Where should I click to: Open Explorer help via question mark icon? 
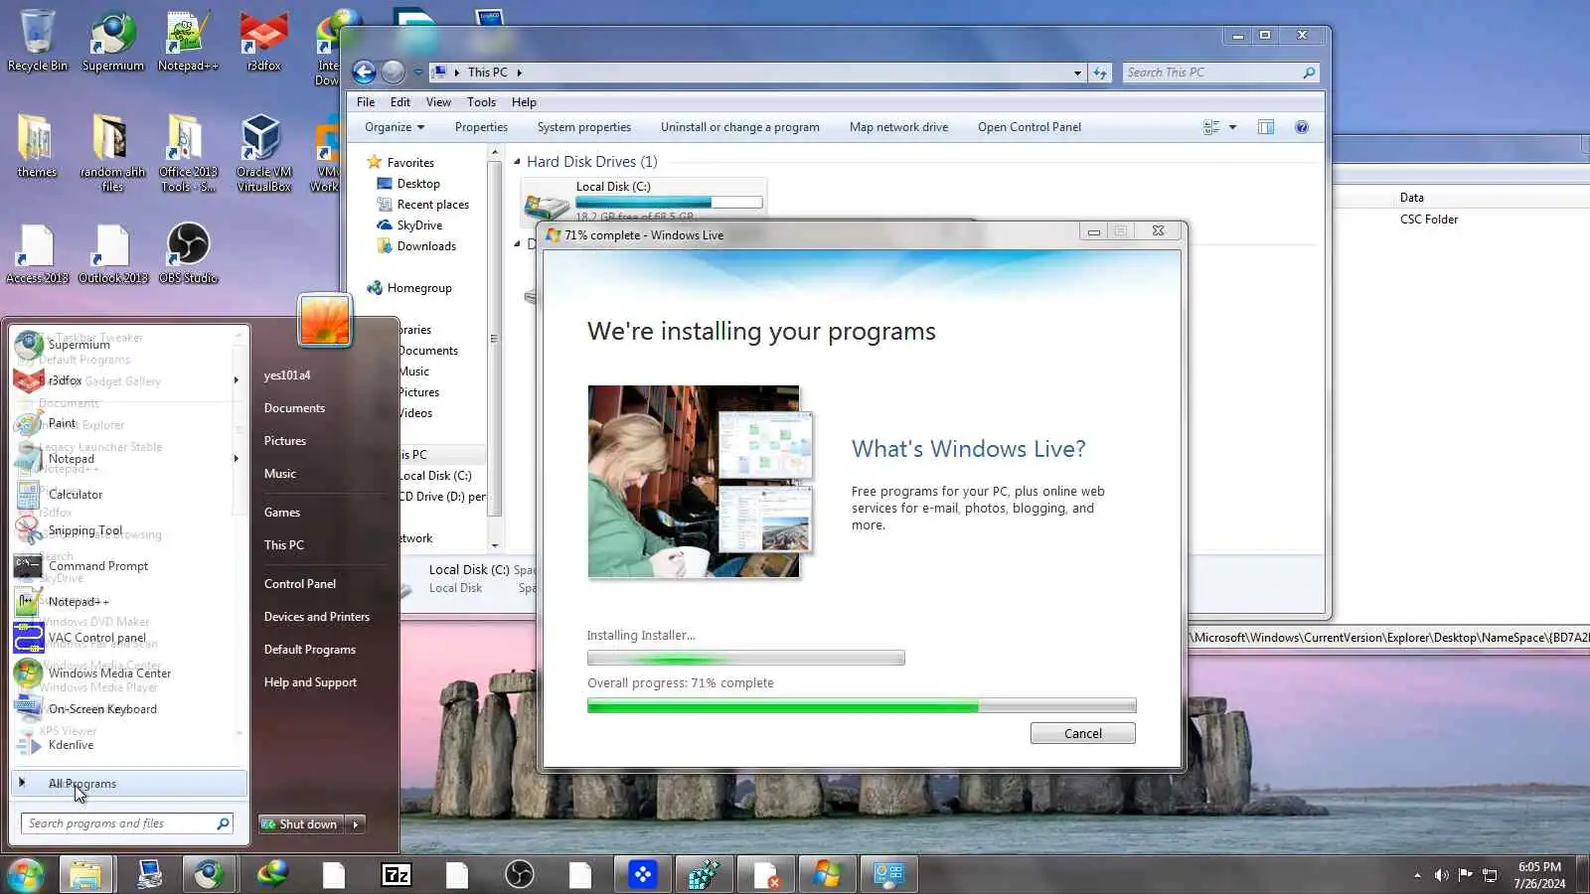point(1302,127)
